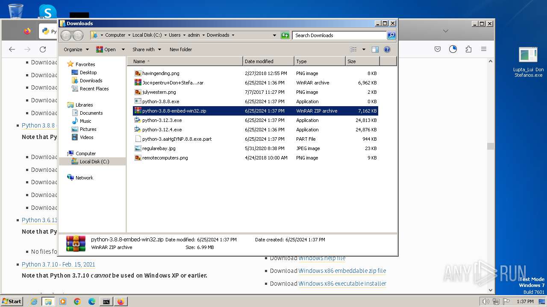Open the Windows x86 embeddable zip file link

[342, 271]
